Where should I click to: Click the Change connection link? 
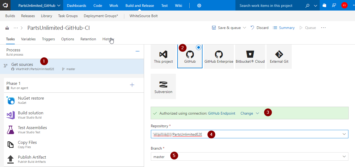click(247, 113)
